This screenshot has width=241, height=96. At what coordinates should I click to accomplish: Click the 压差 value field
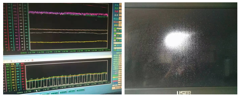pos(120,15)
